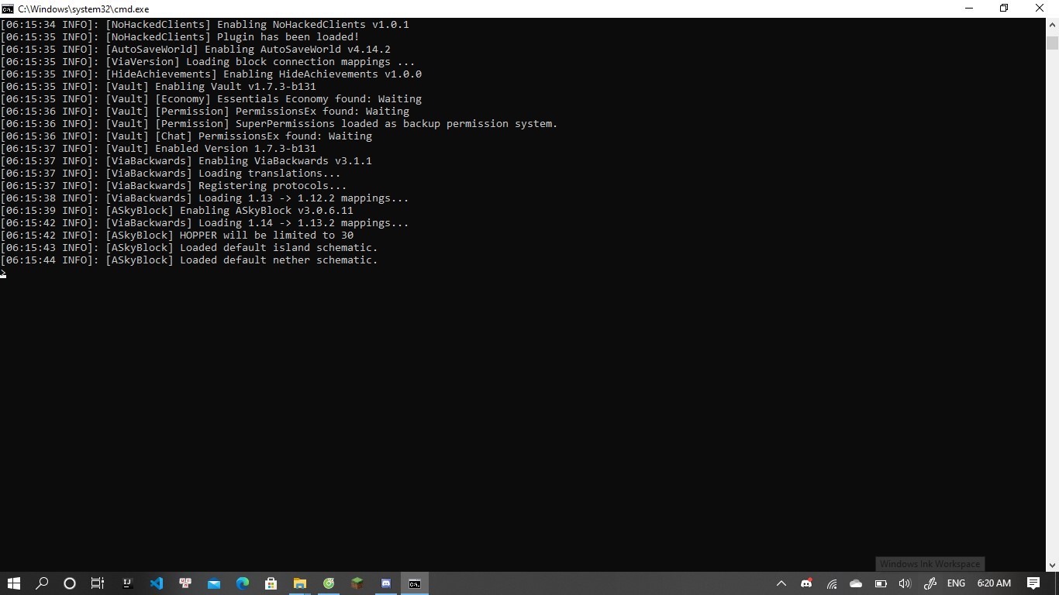
Task: Open Windows Ink Workspace pen icon
Action: pyautogui.click(x=930, y=583)
